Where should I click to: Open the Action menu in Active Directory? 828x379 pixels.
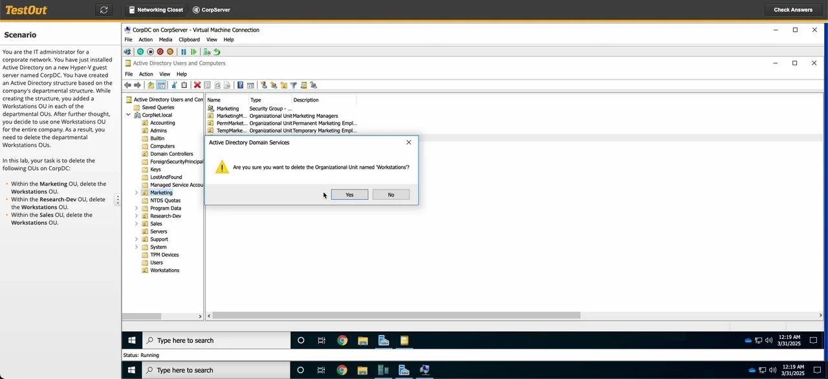146,74
